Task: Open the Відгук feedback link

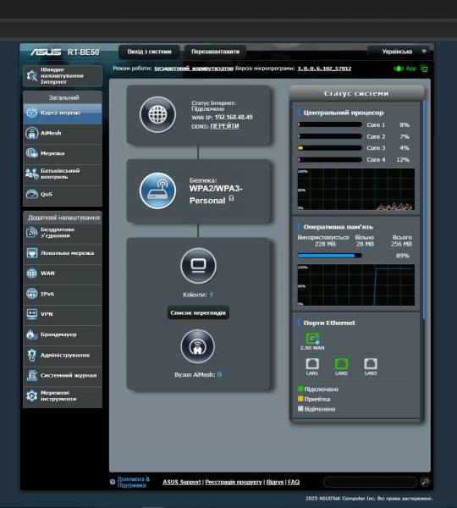Action: coord(275,482)
